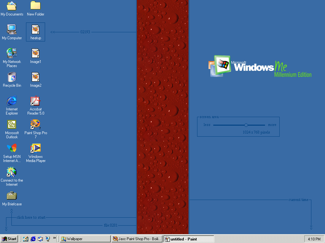Viewport: 325px width, 243px height.
Task: Click Show Desktop in Quick Launch
Action: coord(25,239)
